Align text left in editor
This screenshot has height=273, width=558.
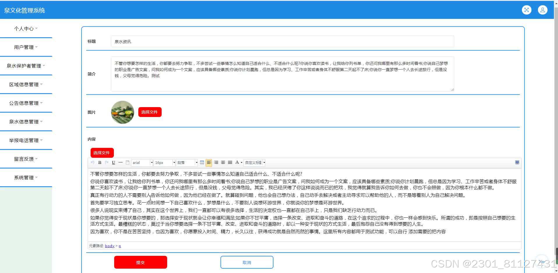209,162
